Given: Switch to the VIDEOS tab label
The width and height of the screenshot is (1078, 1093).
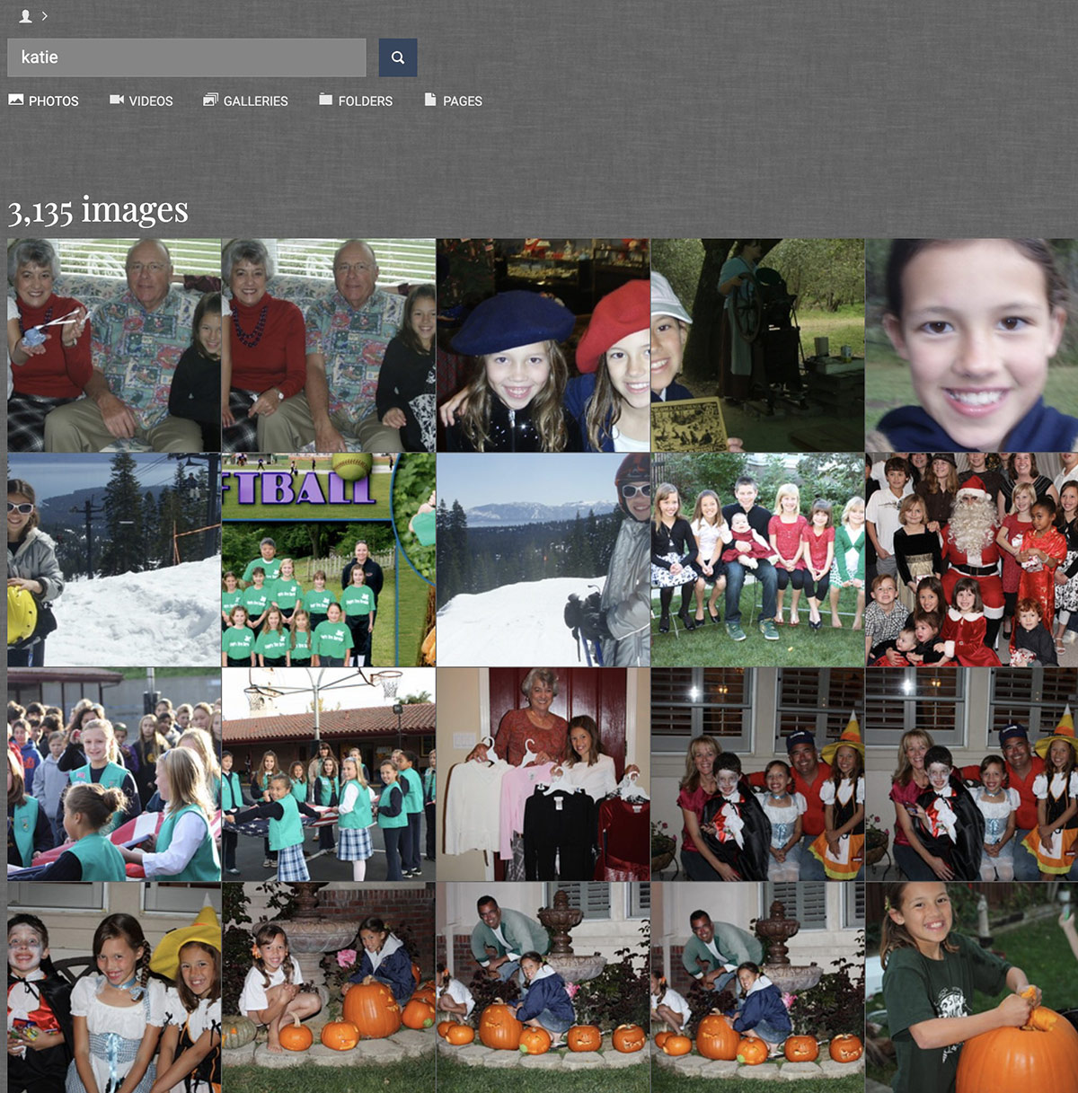Looking at the screenshot, I should tap(151, 101).
